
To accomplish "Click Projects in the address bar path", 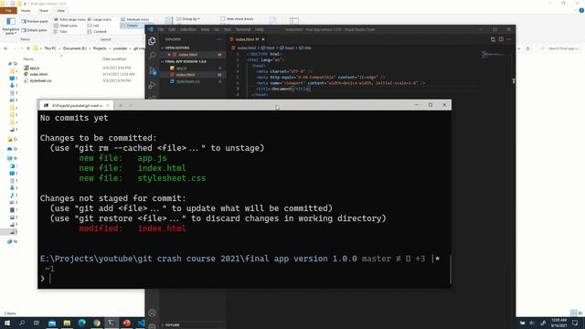I will tap(100, 48).
